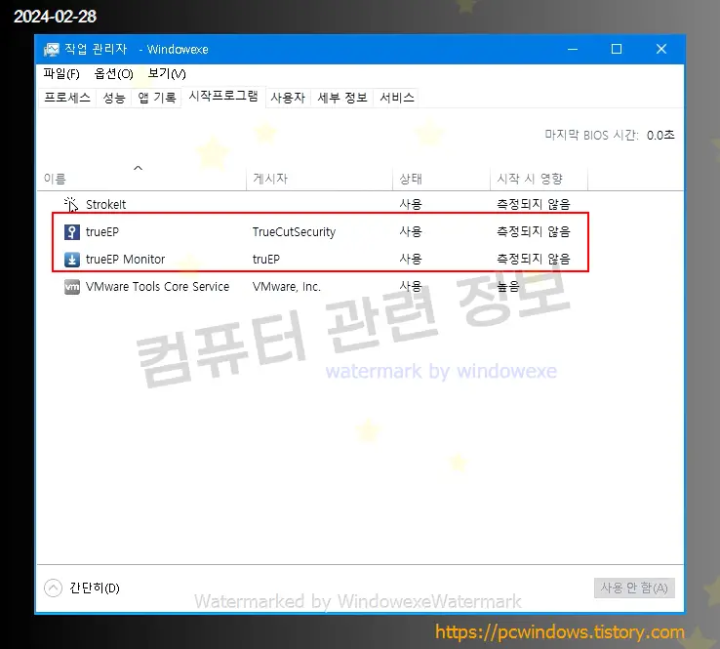
Task: Click the 높음 startup impact value
Action: [x=508, y=287]
